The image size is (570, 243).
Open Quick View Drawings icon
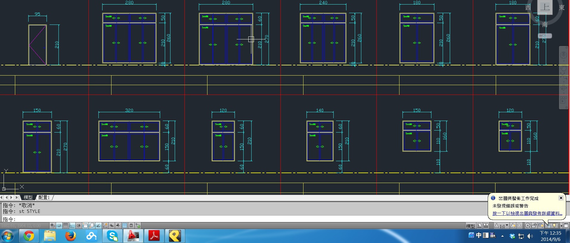tap(486, 226)
